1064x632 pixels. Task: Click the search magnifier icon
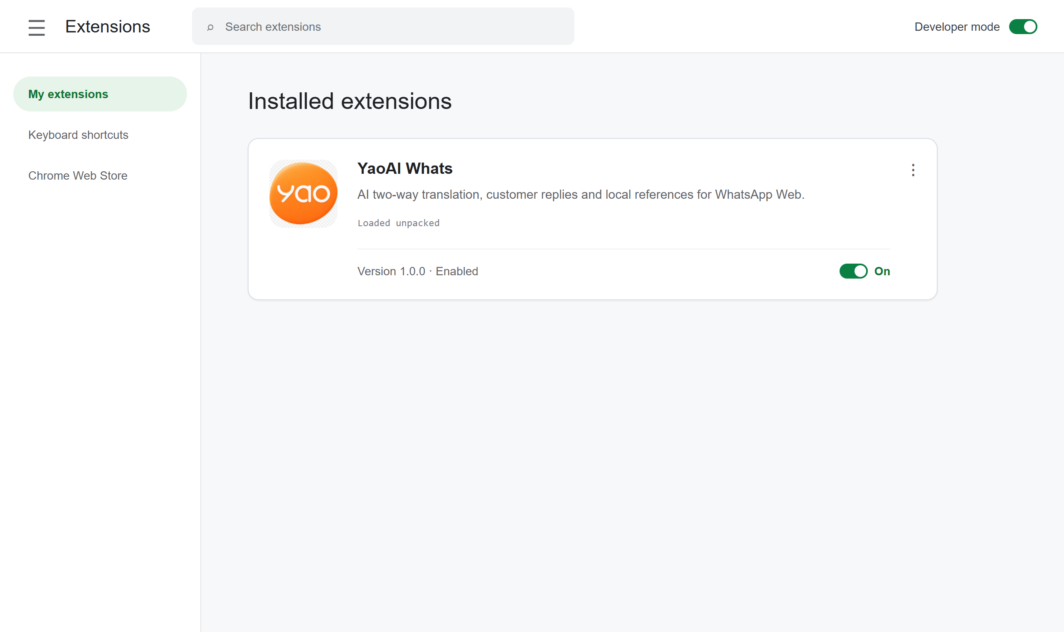point(210,27)
